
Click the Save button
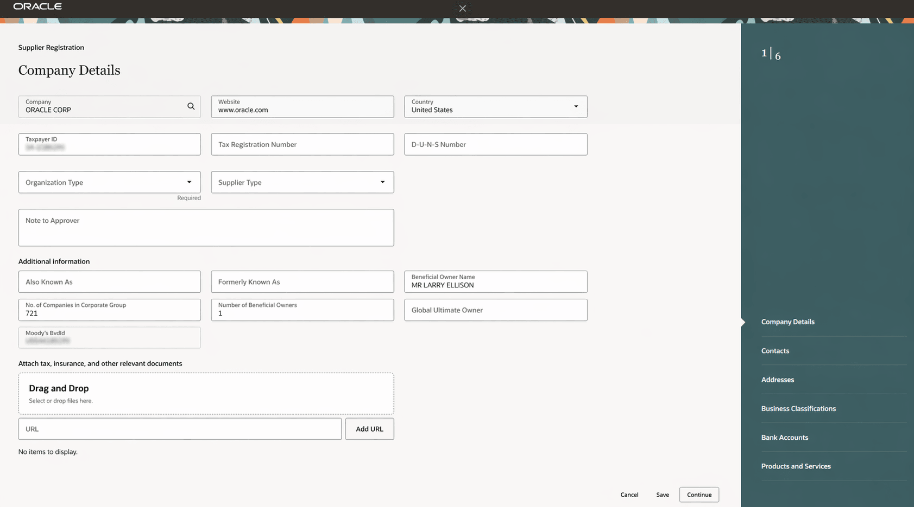pyautogui.click(x=663, y=495)
